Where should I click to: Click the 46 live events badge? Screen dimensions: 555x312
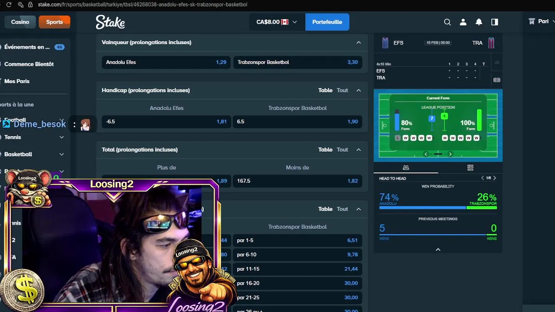tap(59, 47)
